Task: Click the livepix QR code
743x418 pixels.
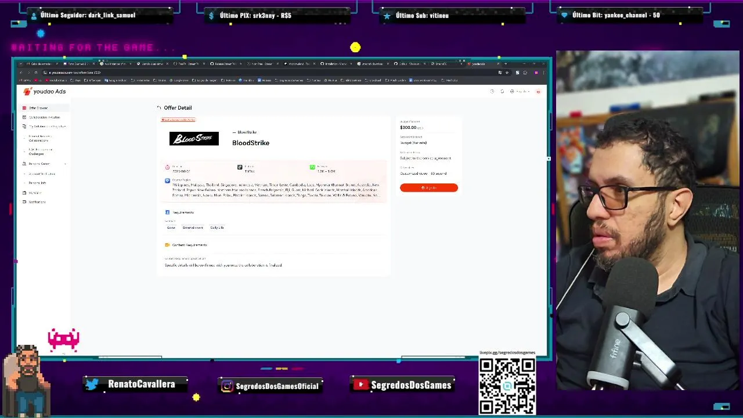Action: point(507,385)
